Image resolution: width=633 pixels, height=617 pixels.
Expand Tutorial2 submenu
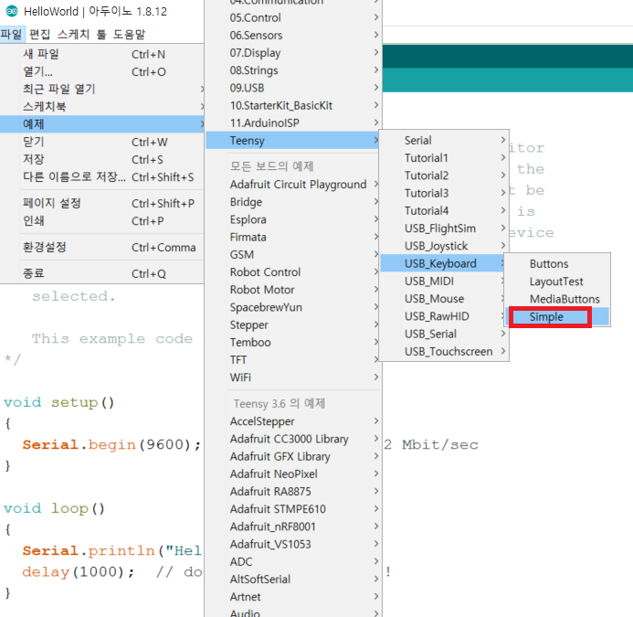(444, 176)
